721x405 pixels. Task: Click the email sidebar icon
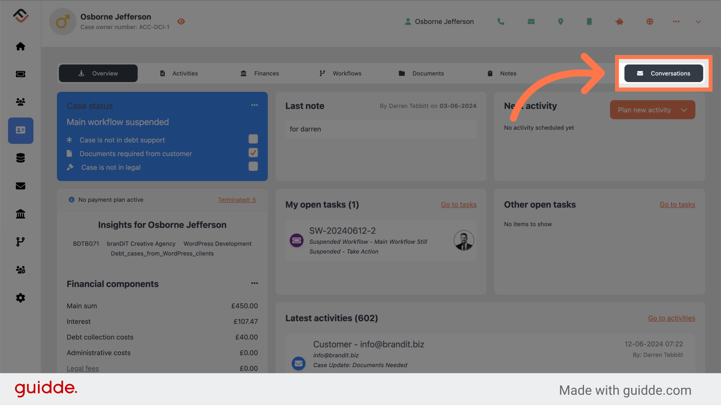(x=20, y=186)
